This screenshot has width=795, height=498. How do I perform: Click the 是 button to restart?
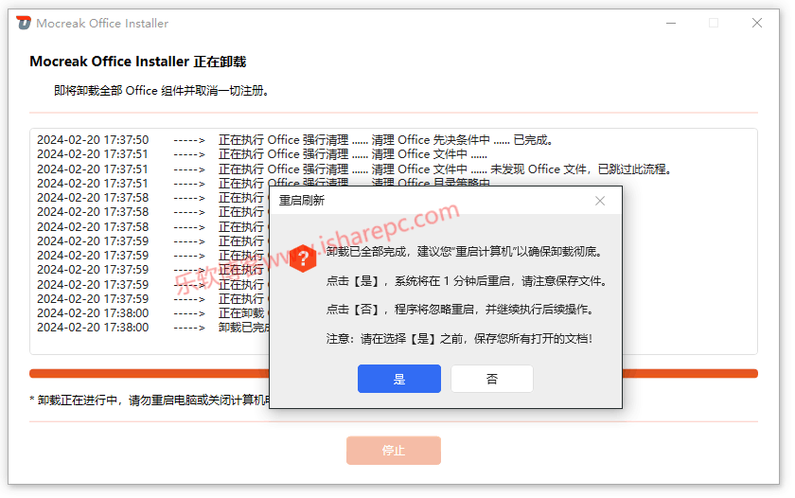coord(399,379)
